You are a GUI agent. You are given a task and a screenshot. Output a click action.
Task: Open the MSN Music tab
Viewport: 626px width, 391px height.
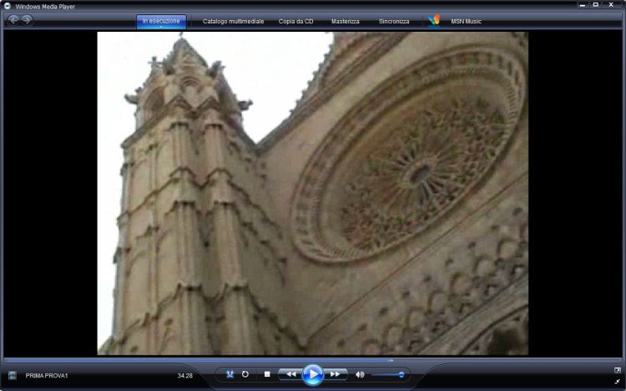466,21
